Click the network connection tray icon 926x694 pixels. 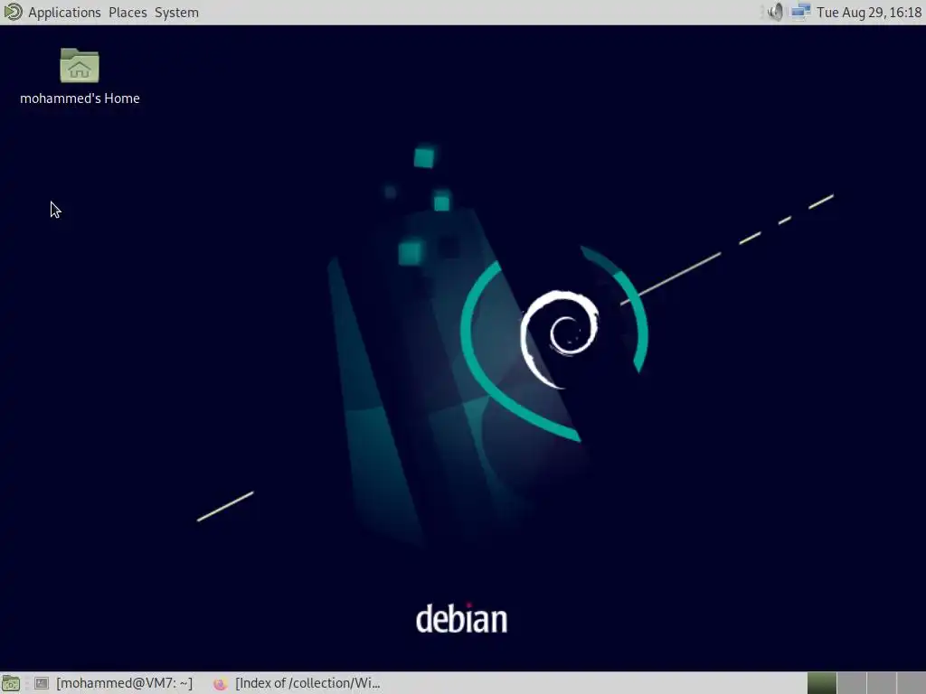[x=800, y=12]
